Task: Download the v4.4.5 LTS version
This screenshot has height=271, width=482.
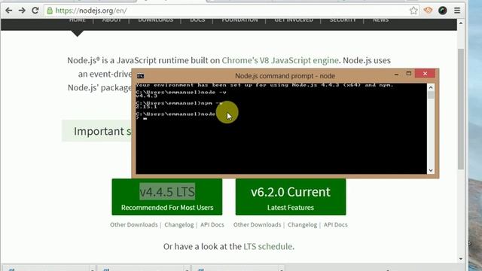Action: (167, 197)
